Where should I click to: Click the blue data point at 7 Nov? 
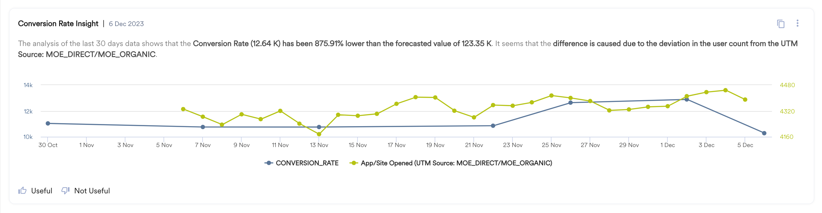tap(203, 127)
